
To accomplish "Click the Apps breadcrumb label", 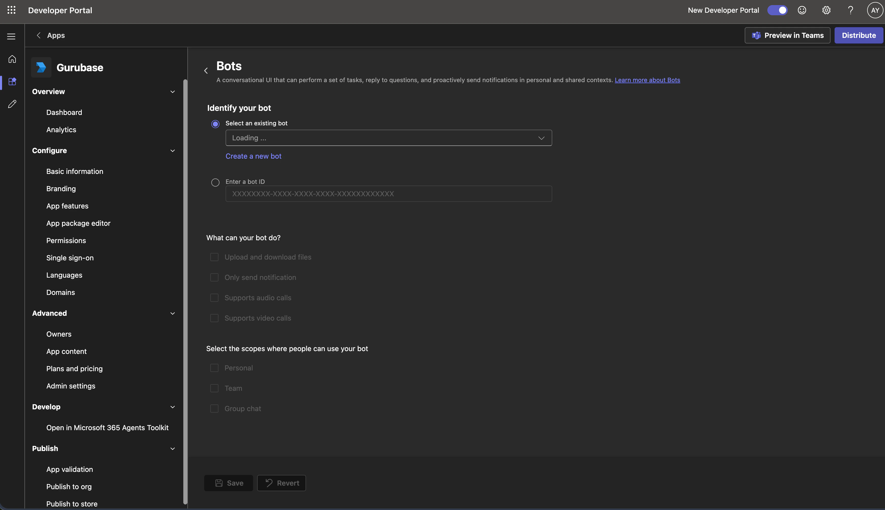I will [56, 35].
